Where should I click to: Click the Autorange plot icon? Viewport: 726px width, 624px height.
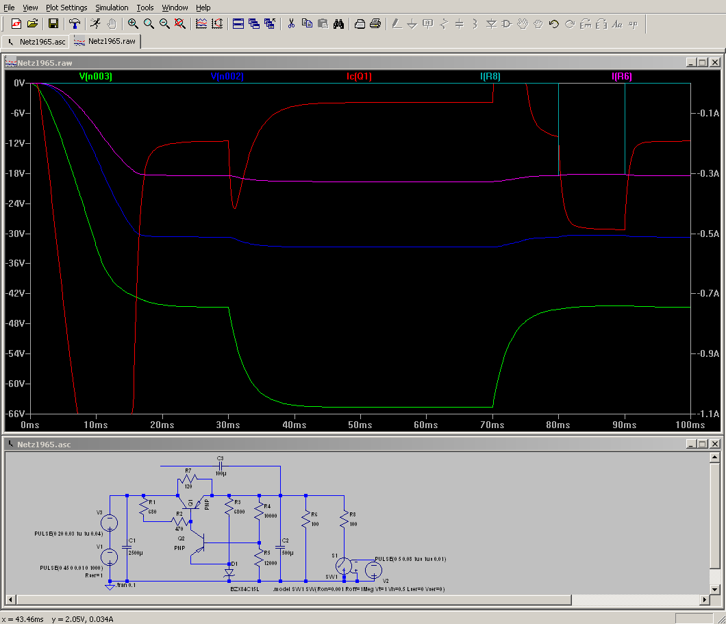(x=201, y=23)
